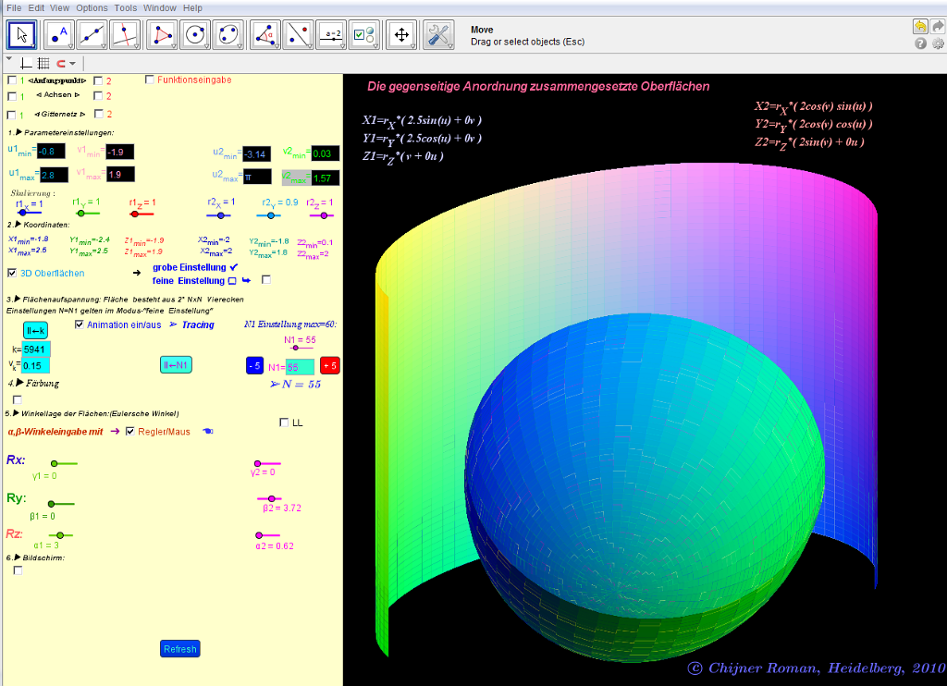Toggle the Animation ein/aus checkbox
Viewport: 947px width, 686px height.
tap(80, 325)
